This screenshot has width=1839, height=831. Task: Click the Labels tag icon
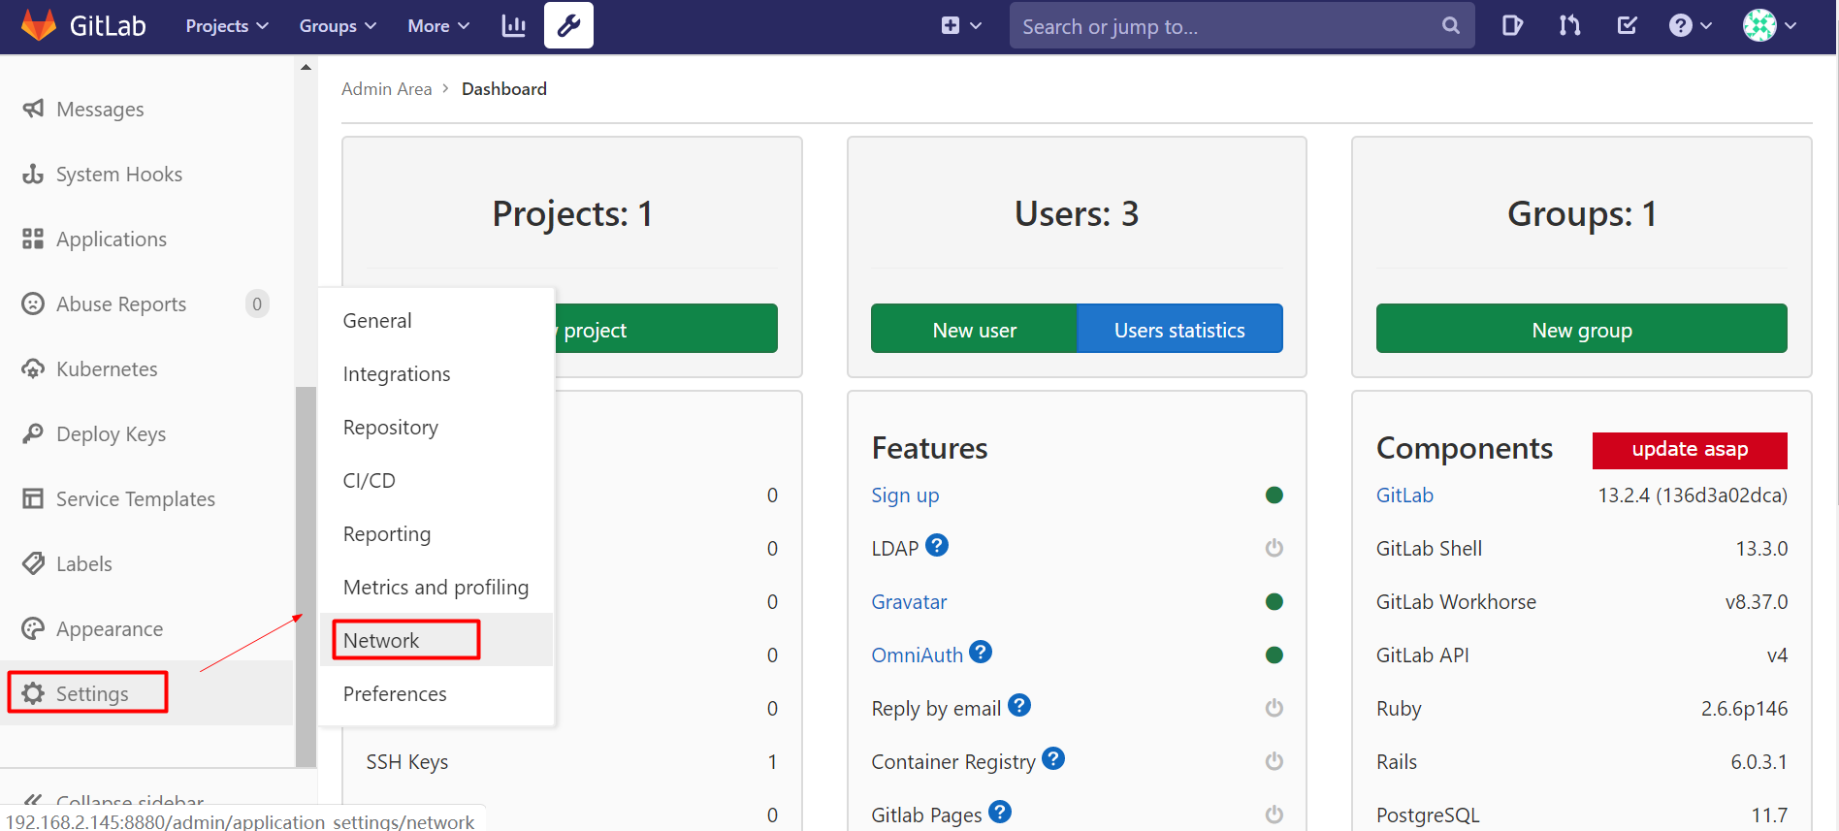(x=33, y=563)
